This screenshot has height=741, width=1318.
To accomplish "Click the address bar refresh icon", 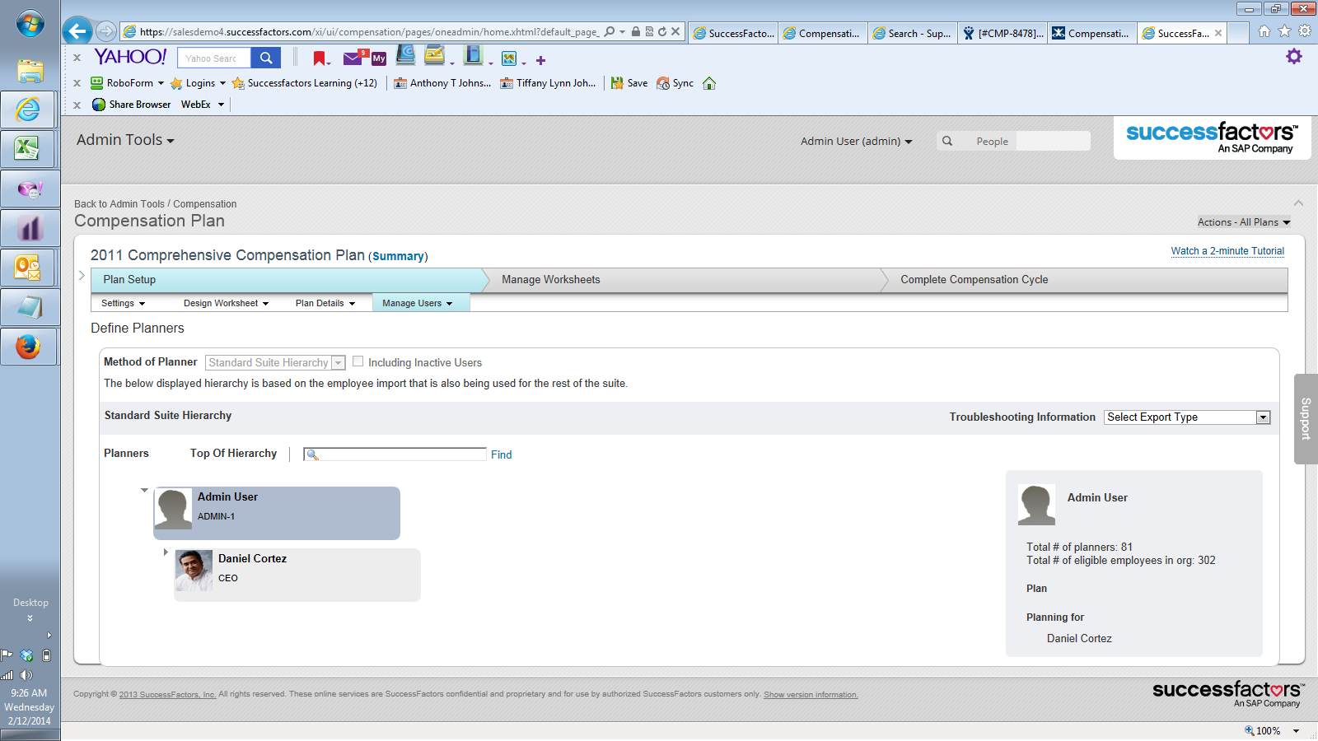I will point(662,32).
